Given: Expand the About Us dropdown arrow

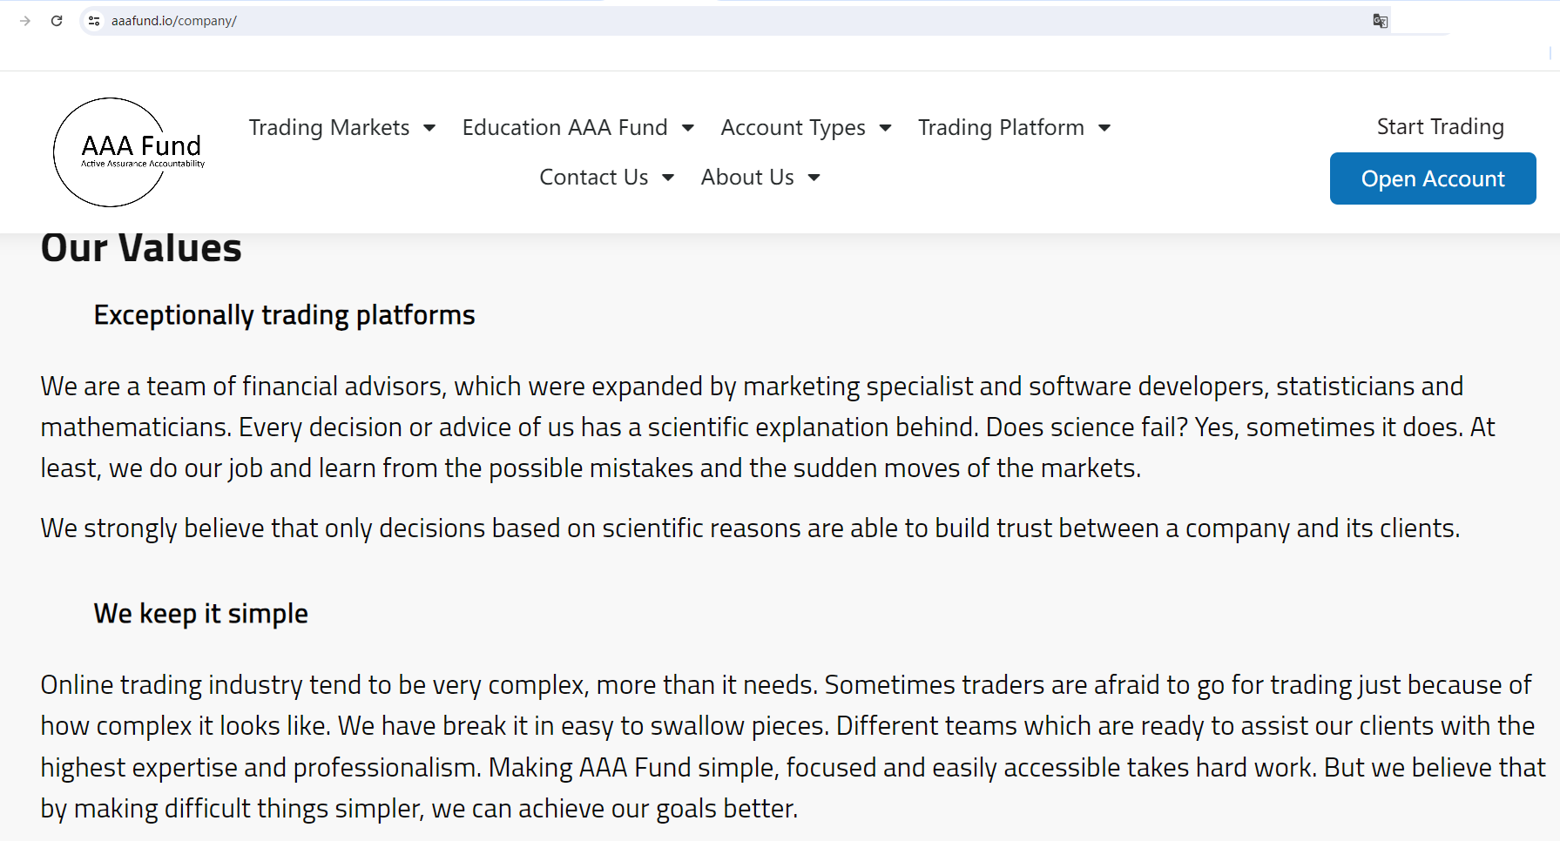Looking at the screenshot, I should (x=814, y=178).
